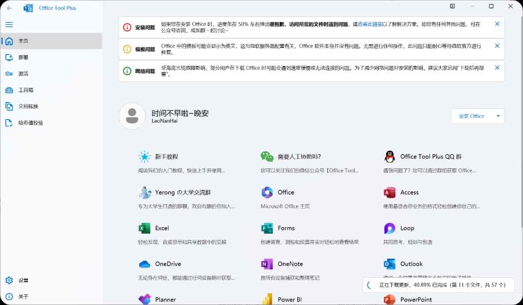Click the OneDrive cloud icon

pyautogui.click(x=144, y=264)
